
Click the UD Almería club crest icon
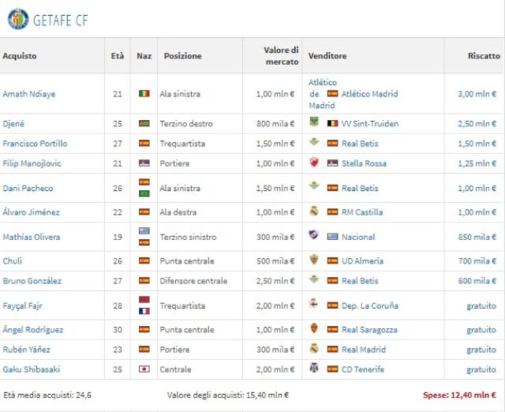(x=313, y=259)
